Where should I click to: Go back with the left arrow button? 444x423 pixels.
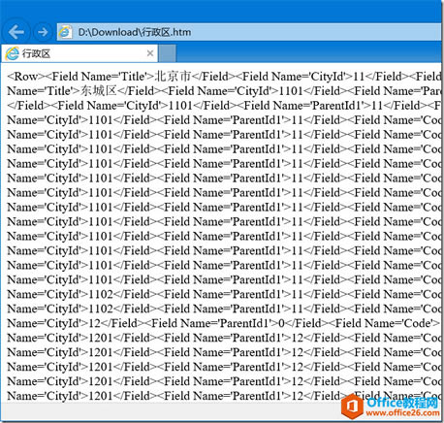[x=16, y=32]
